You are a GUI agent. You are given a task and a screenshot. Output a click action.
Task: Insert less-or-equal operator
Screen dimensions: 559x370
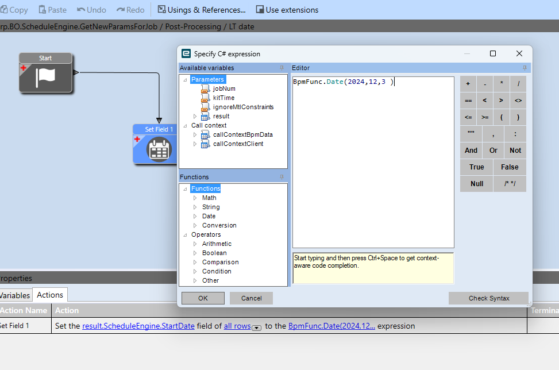pyautogui.click(x=468, y=117)
